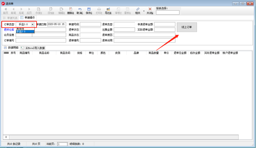Focus the 退单类型 field

(124, 24)
